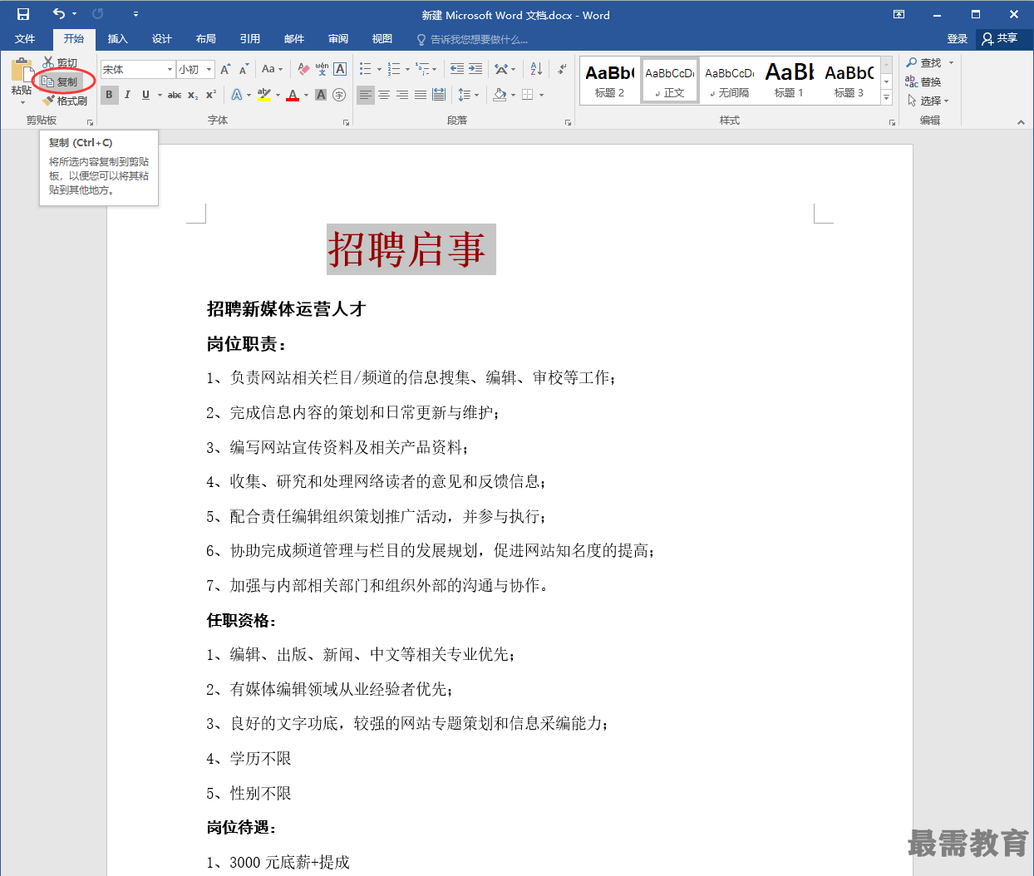
Task: Click the paragraph shading paint bucket
Action: click(x=500, y=95)
